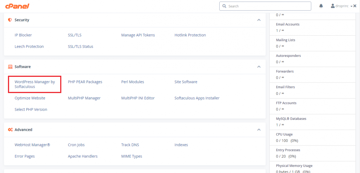The height and width of the screenshot is (173, 360).
Task: Open Cron Jobs
Action: pyautogui.click(x=76, y=145)
